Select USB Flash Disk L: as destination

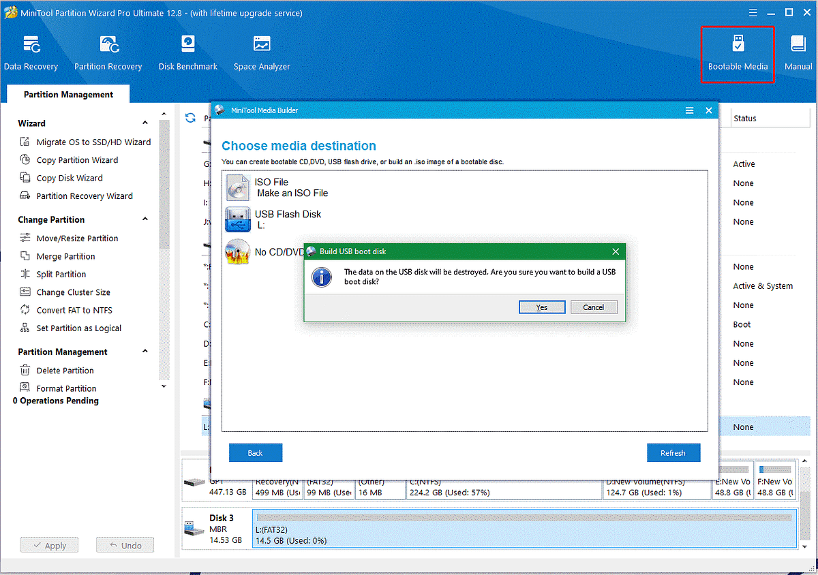click(286, 219)
